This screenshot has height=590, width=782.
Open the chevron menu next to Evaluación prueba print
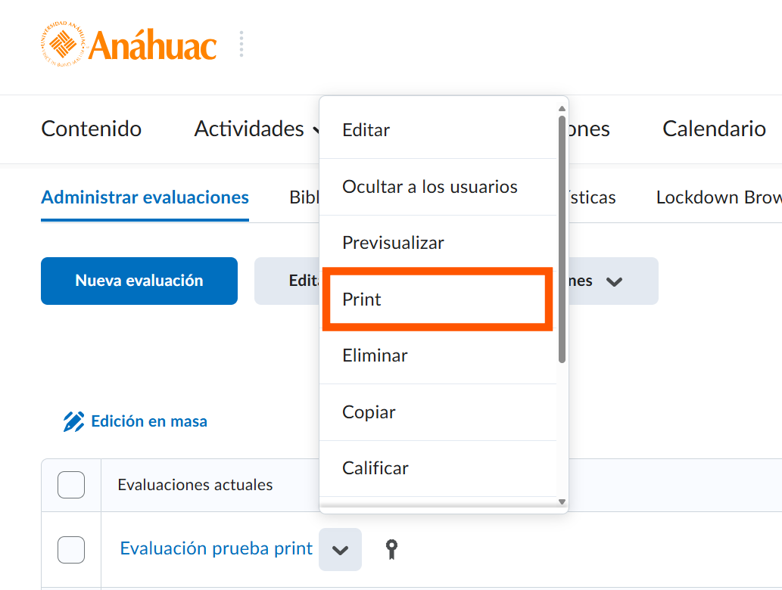(340, 550)
